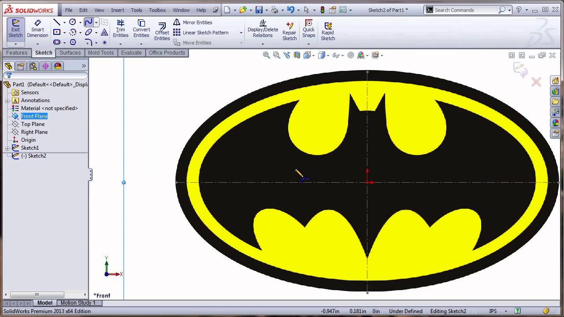Viewport: 564px width, 317px height.
Task: Click Zoom to Fit icon
Action: click(266, 55)
